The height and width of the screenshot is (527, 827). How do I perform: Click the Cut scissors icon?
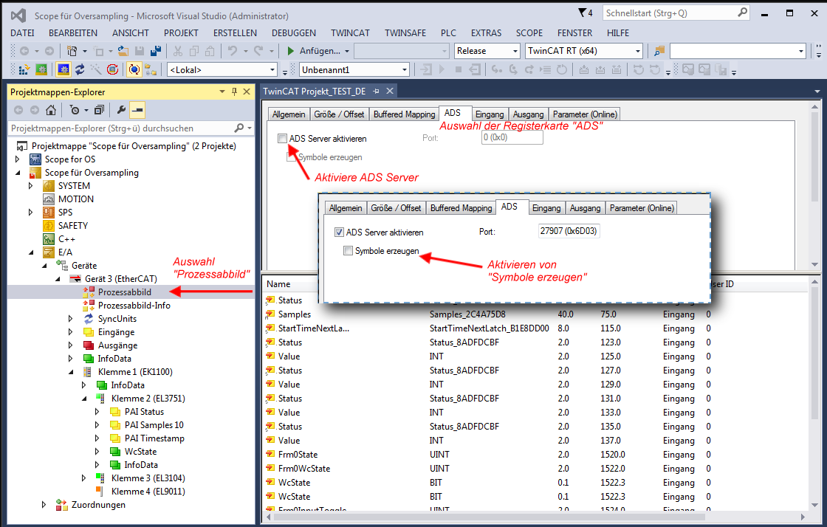coord(178,51)
